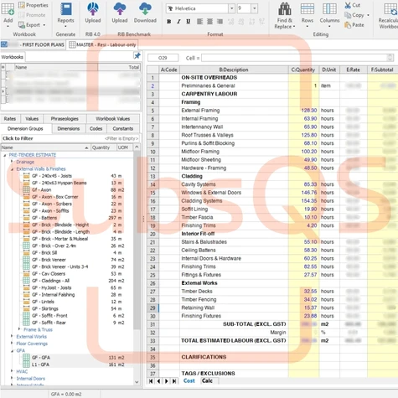The width and height of the screenshot is (398, 398).
Task: Select GF - Battens dimension
Action: pyautogui.click(x=44, y=218)
